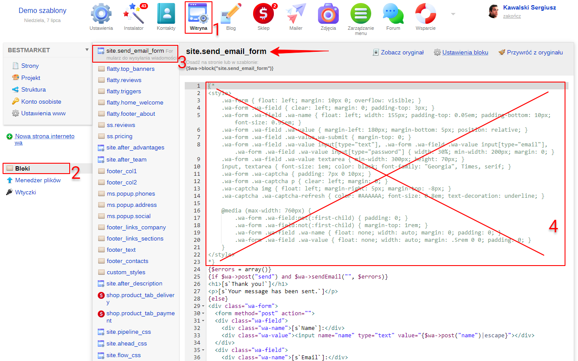Viewport: 578px width, 361px height.
Task: Select block footer_text
Action: (121, 250)
